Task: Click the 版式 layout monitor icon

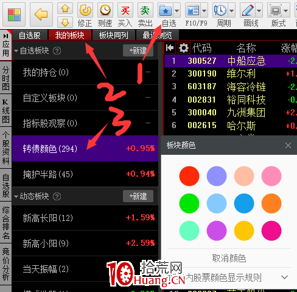Action: [275, 10]
